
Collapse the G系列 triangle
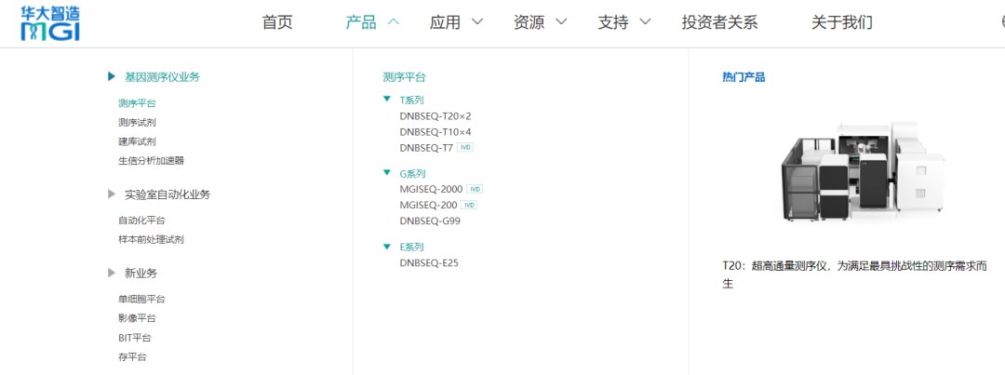(386, 173)
